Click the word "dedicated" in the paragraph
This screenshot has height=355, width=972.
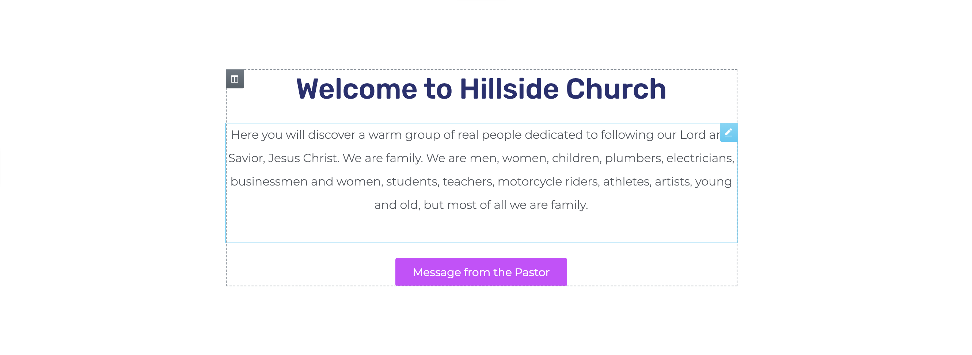pos(553,135)
